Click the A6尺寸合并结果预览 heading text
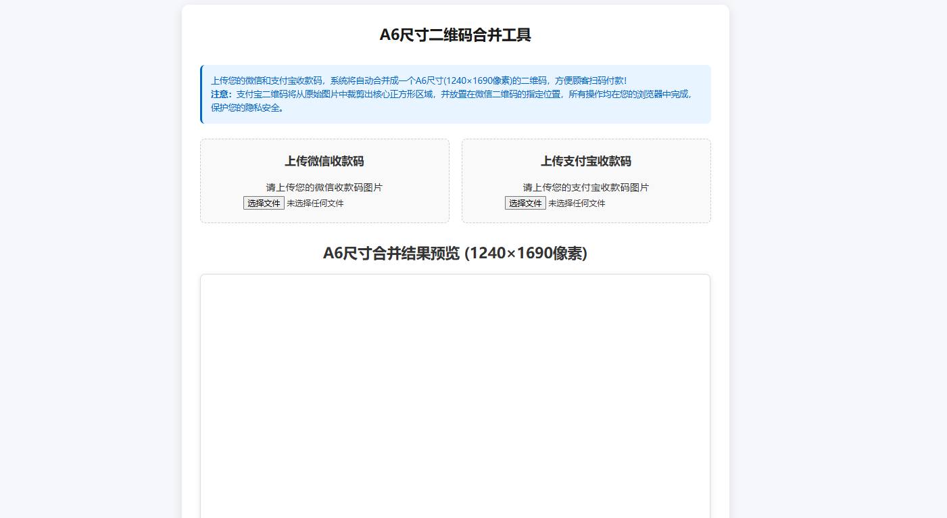This screenshot has height=518, width=947. click(392, 253)
